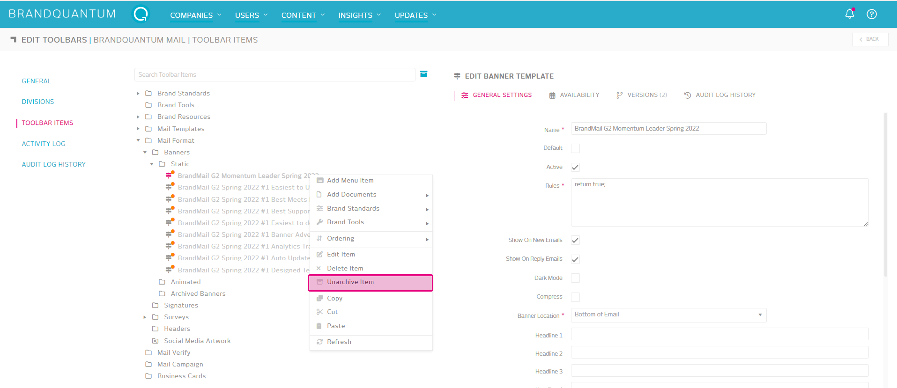Open the notifications bell
The height and width of the screenshot is (388, 897).
point(850,14)
